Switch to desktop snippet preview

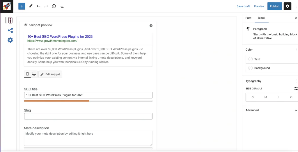[x=34, y=74]
